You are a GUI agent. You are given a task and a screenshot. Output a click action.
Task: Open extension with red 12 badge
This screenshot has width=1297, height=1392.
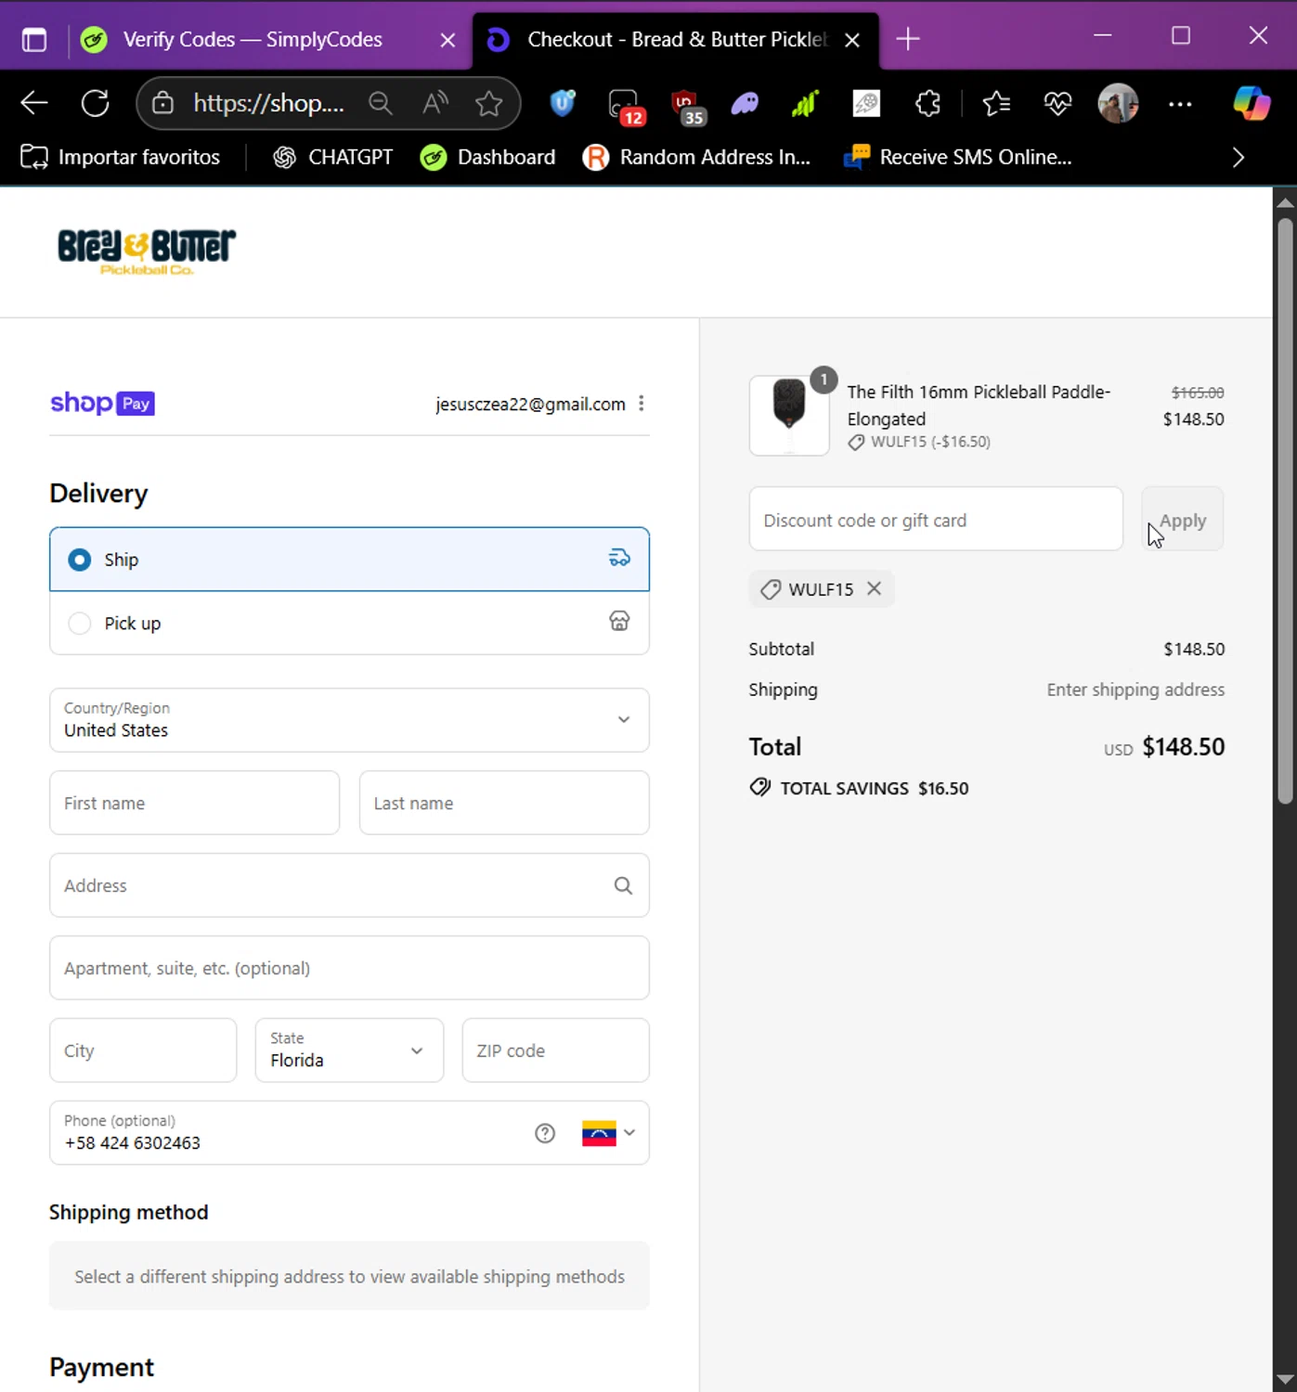point(625,105)
